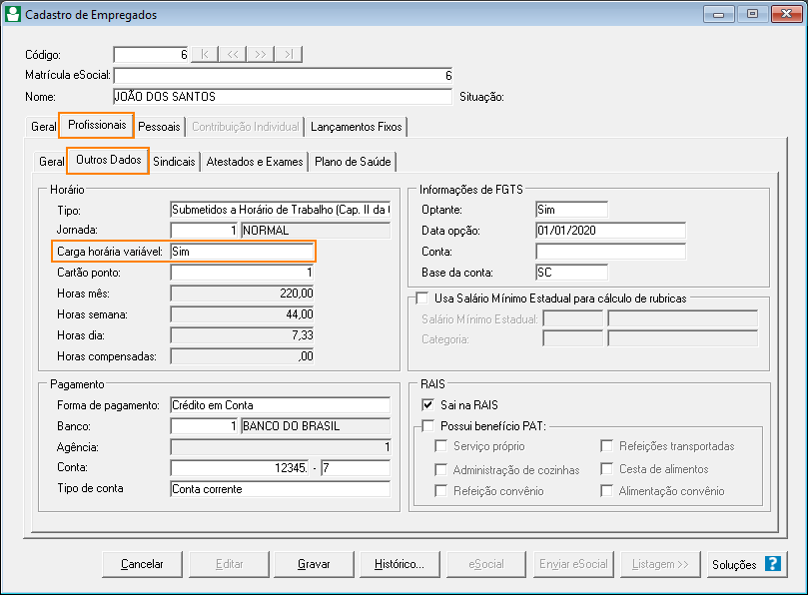The width and height of the screenshot is (808, 595).
Task: Enable the Possui benefício PAT checkbox
Action: [x=427, y=425]
